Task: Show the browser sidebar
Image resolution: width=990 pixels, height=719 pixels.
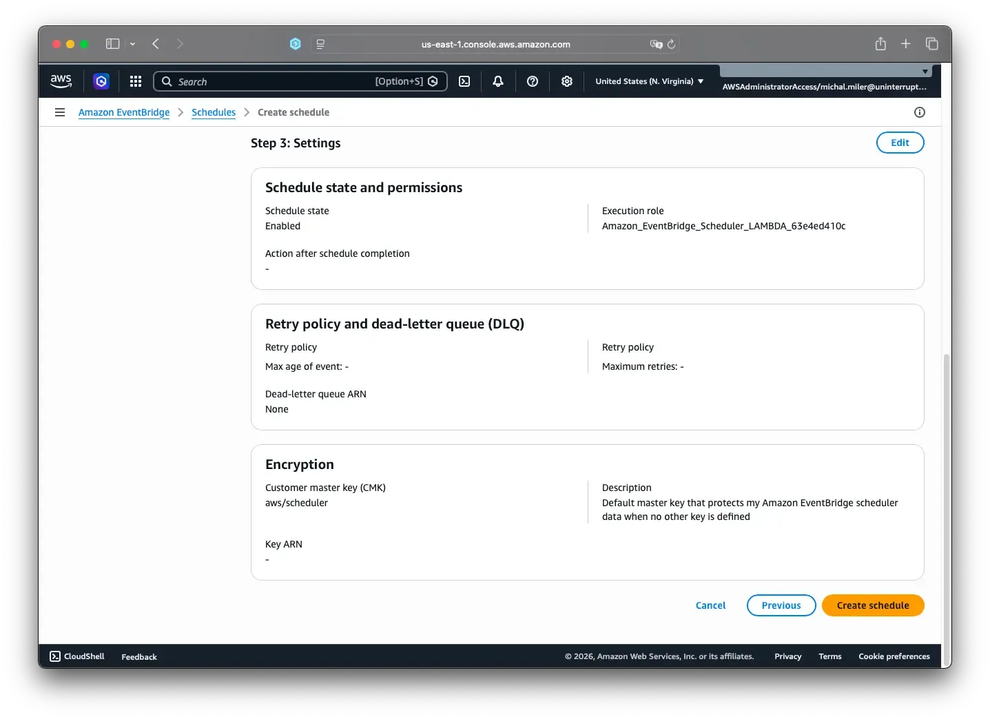Action: (x=113, y=44)
